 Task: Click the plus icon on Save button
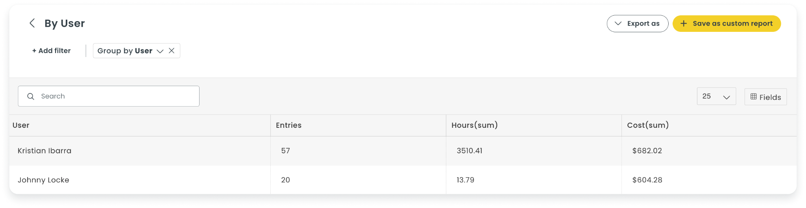[684, 24]
